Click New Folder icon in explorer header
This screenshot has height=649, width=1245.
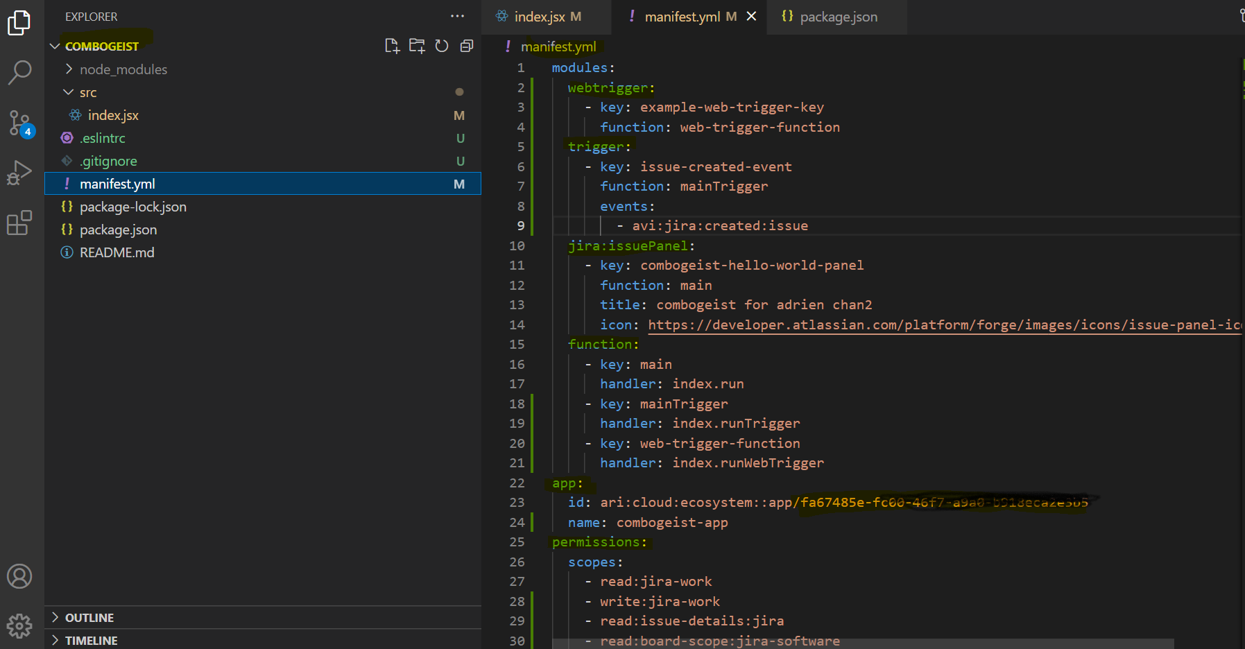[x=417, y=46]
